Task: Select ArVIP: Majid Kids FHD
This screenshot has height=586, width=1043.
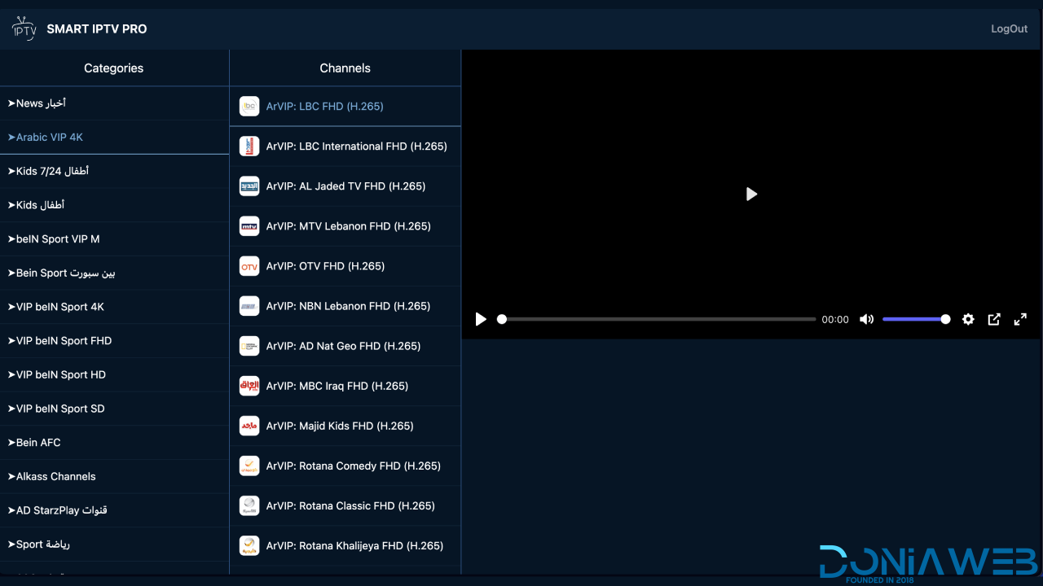Action: (x=345, y=426)
